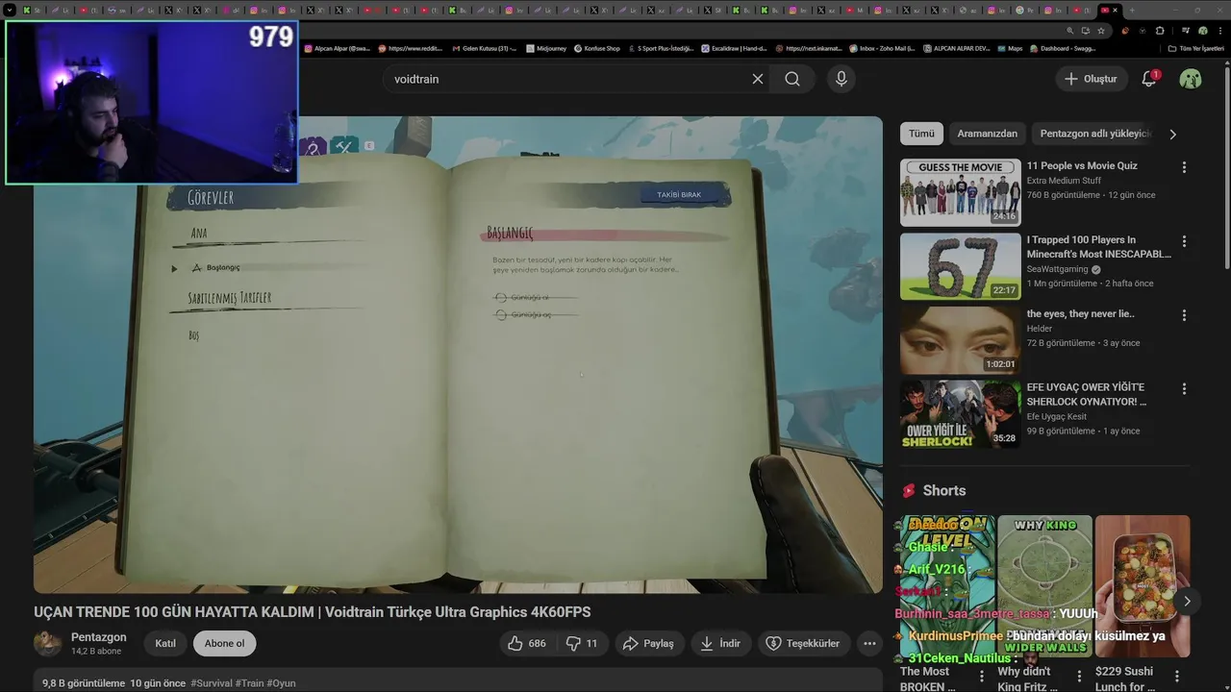Share the video via Paylaş
Image resolution: width=1231 pixels, height=692 pixels.
pyautogui.click(x=648, y=643)
